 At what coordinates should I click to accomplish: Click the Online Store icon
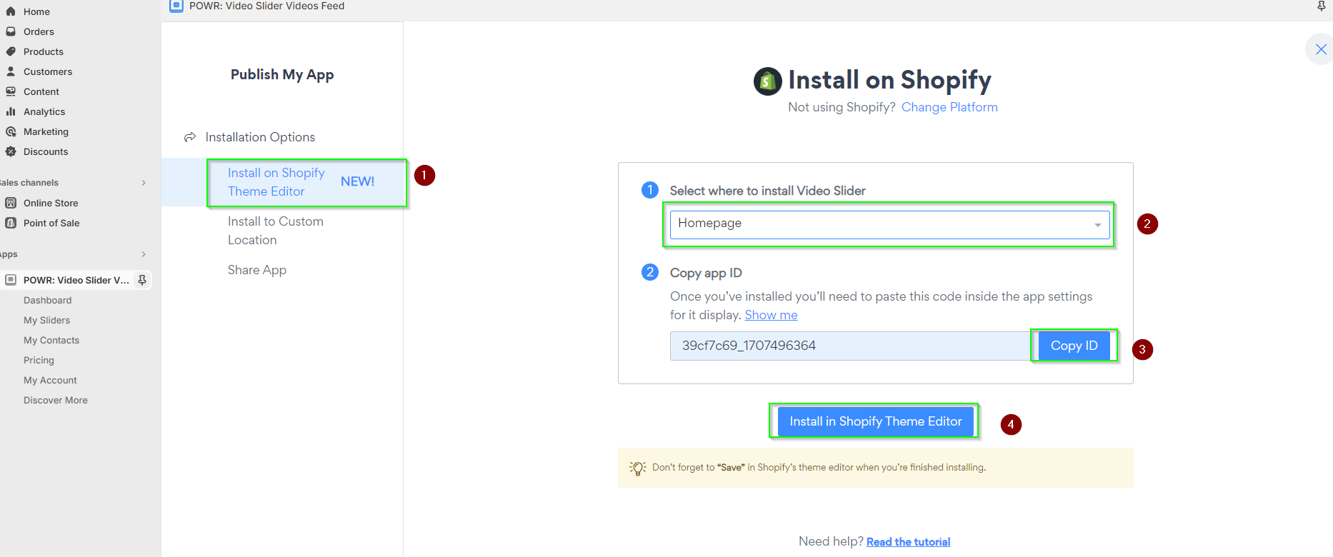pos(11,203)
